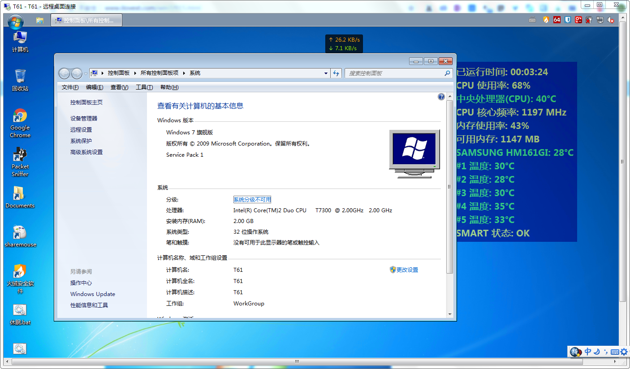Click the tray touch keyboard icon
Viewport: 630px width, 369px height.
pyautogui.click(x=532, y=20)
